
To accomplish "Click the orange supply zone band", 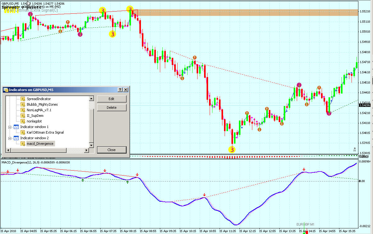I will click(249, 12).
